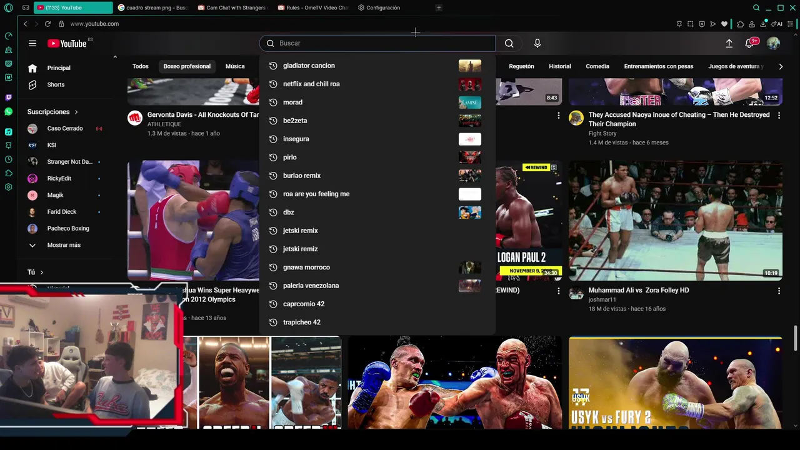The width and height of the screenshot is (800, 450).
Task: Switch to 'Rules - OmeTV Video Chat' tab
Action: [312, 7]
